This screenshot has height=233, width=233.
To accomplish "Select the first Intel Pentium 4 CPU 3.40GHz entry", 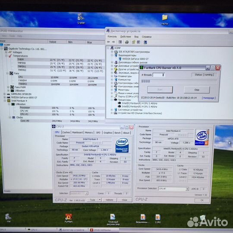I will click(139, 103).
